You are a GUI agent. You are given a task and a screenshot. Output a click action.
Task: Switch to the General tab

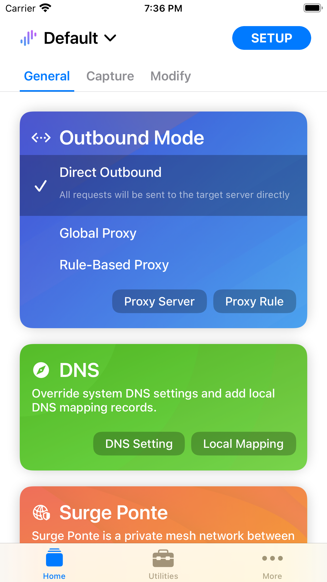(47, 76)
